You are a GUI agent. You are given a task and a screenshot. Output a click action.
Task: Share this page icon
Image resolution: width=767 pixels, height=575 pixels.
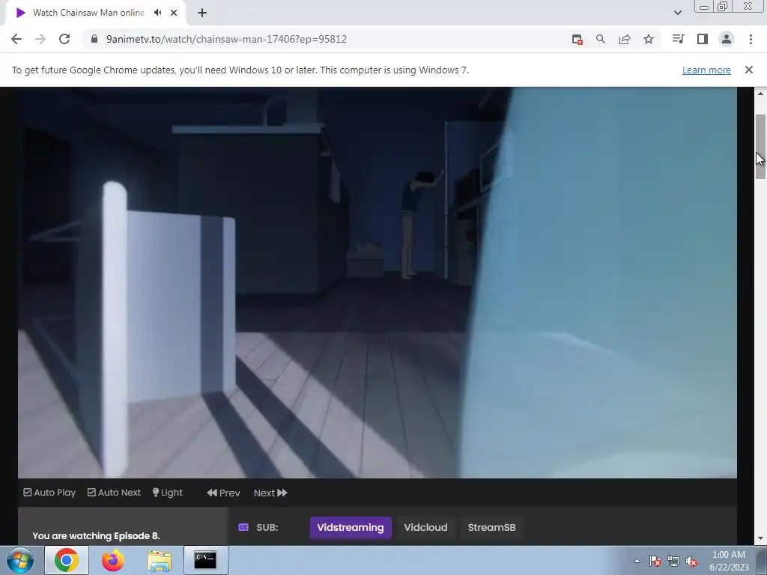point(625,39)
